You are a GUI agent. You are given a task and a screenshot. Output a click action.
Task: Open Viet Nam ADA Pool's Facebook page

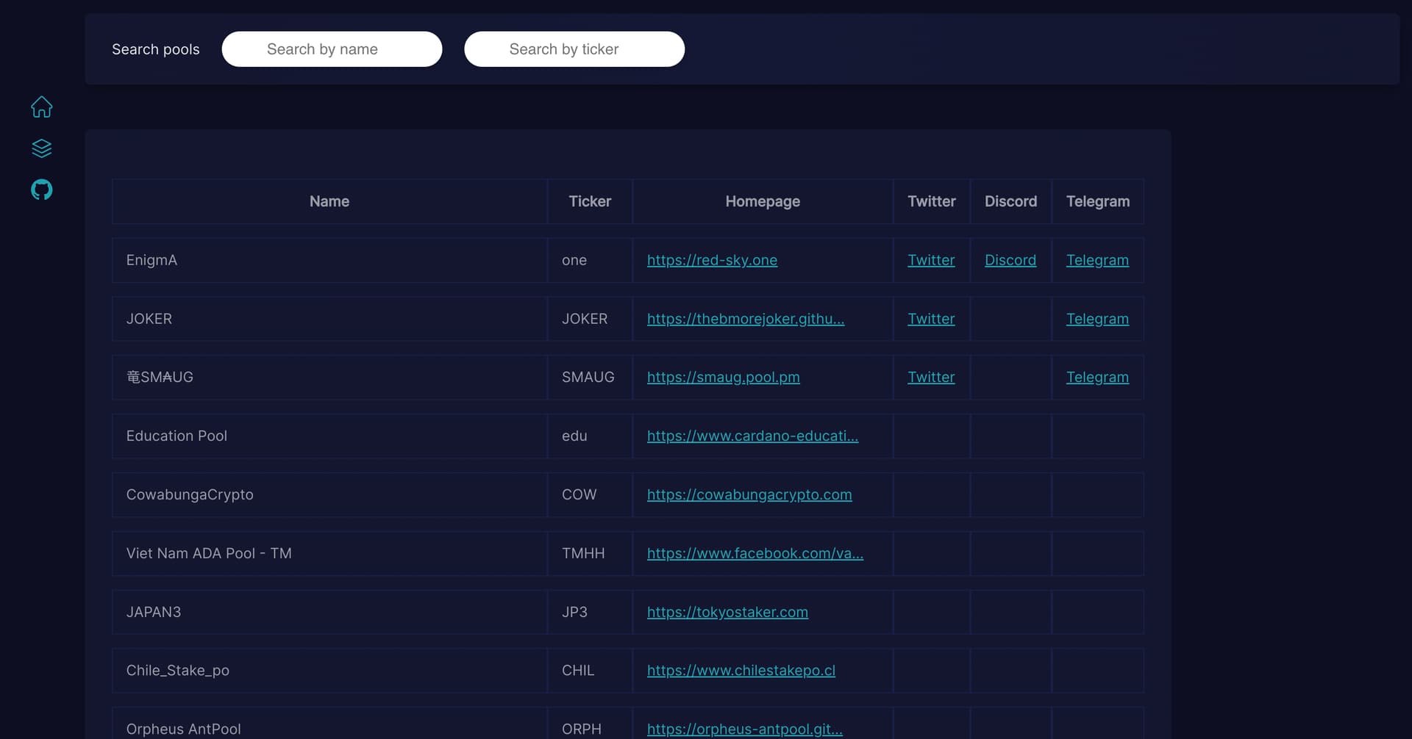tap(755, 553)
